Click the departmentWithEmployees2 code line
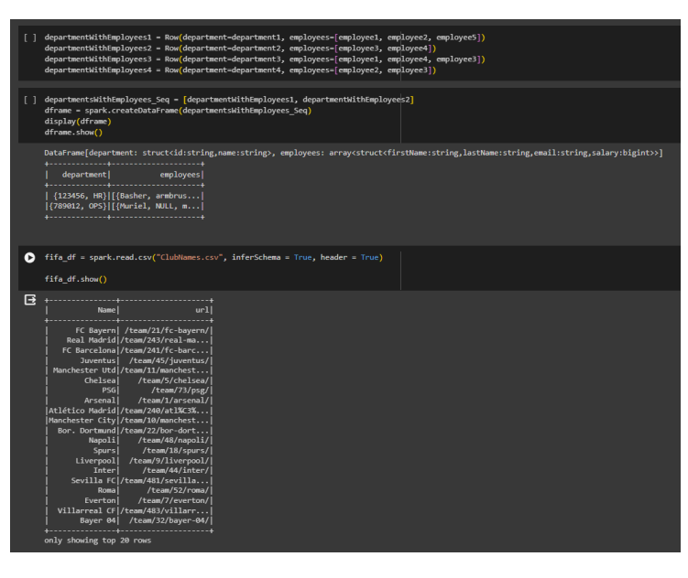The width and height of the screenshot is (688, 578). click(240, 48)
